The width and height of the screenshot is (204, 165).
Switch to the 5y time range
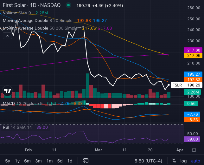(x=8, y=161)
